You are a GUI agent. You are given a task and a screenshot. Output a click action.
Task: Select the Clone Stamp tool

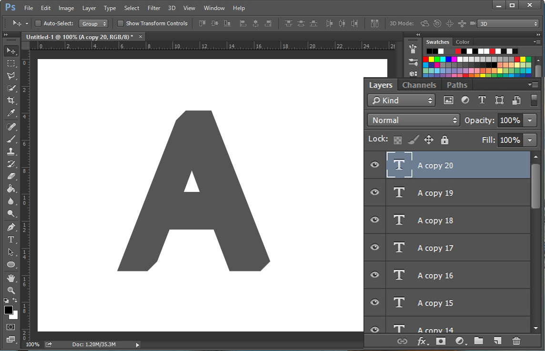tap(11, 151)
